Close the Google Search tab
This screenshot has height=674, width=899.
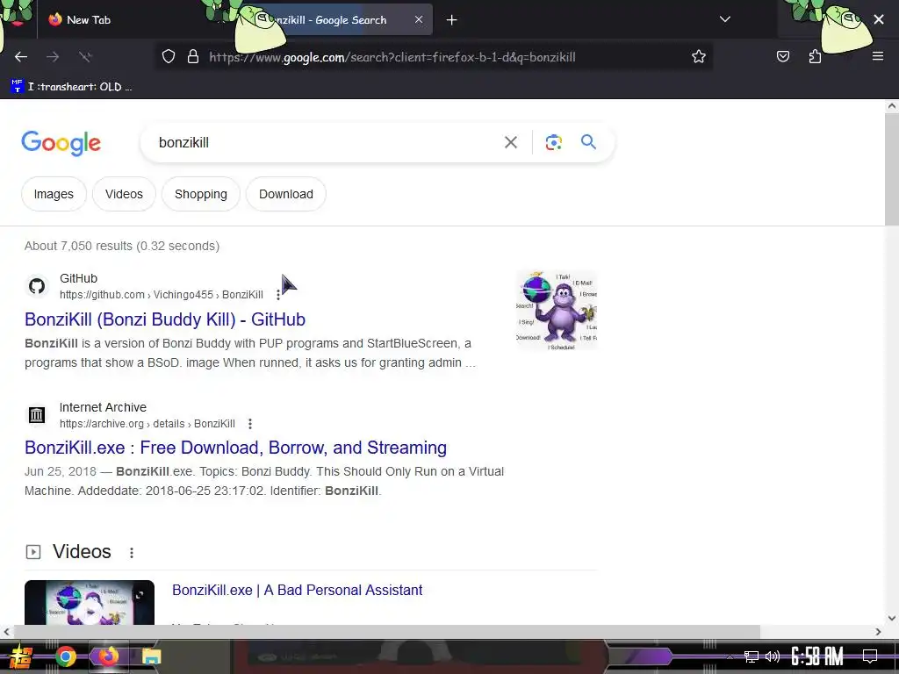419,19
